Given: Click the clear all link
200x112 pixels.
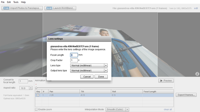Looking at the screenshot, I should tap(168, 110).
